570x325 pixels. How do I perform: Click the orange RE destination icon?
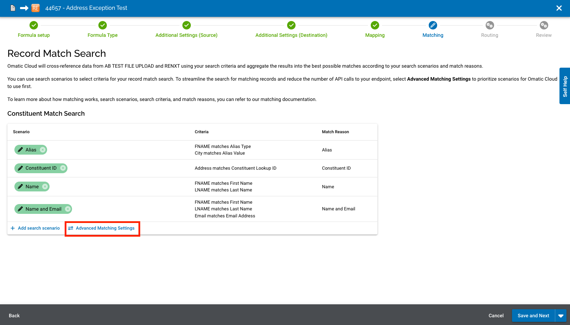(x=35, y=8)
